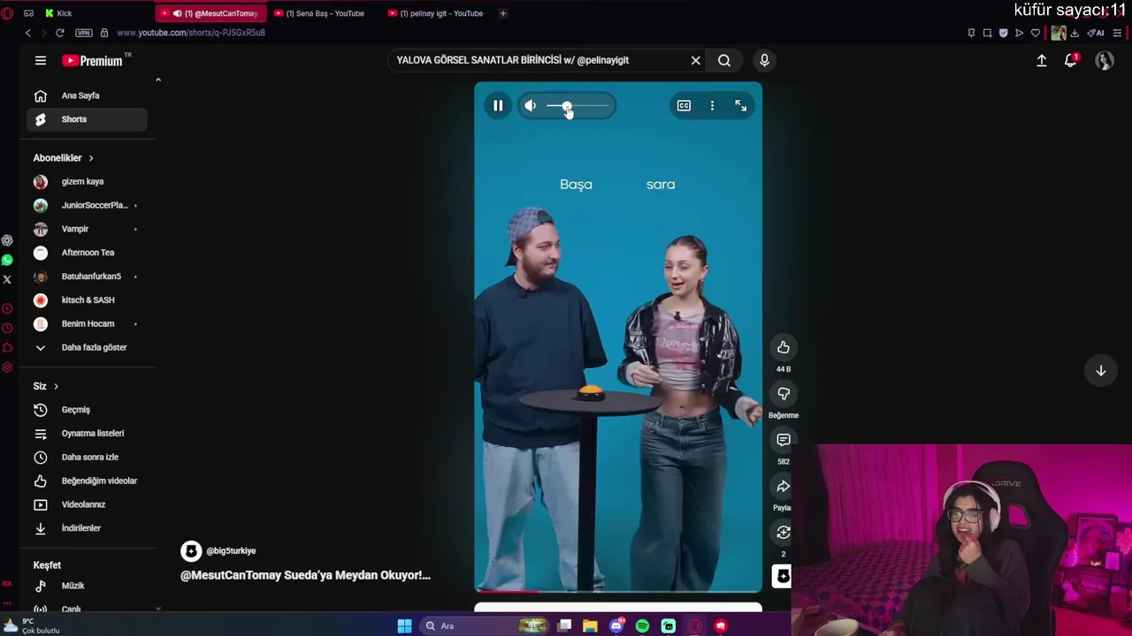Open Batuhanfurkan5 subscription channel
Image resolution: width=1132 pixels, height=636 pixels.
[87, 276]
